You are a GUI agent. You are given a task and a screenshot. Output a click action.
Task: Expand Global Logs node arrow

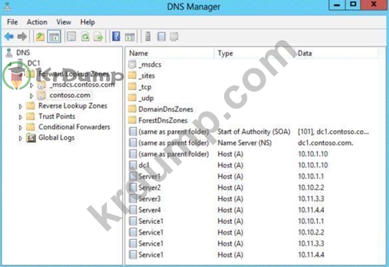coord(21,138)
